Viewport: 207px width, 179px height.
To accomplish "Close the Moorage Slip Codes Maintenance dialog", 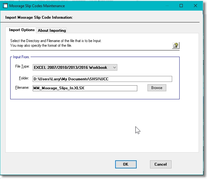I will pyautogui.click(x=195, y=6).
